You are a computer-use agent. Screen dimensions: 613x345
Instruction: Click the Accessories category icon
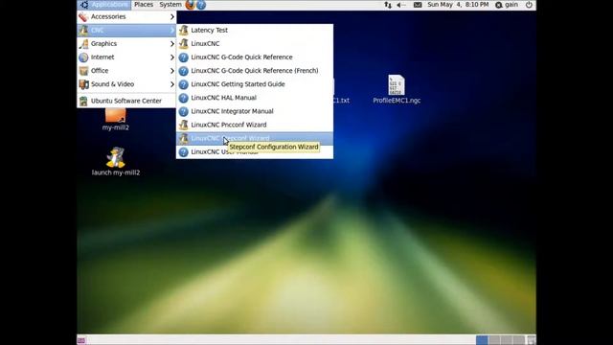tap(83, 17)
